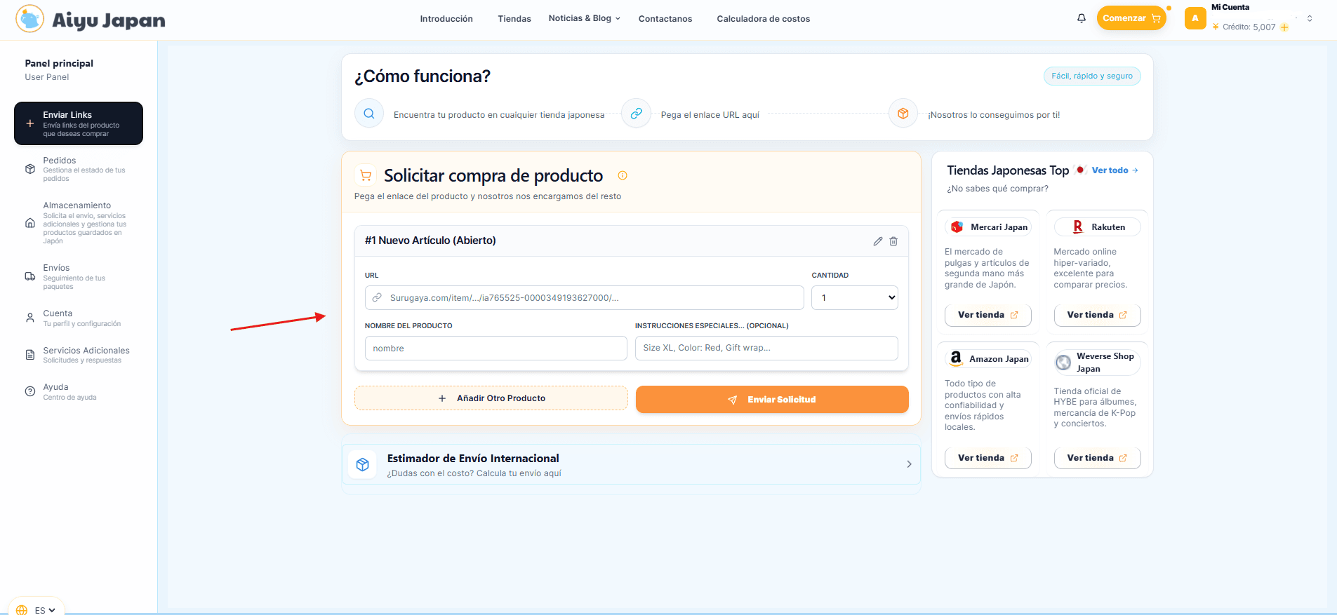Click Añadir Otro Producto button
The width and height of the screenshot is (1337, 615).
(491, 398)
